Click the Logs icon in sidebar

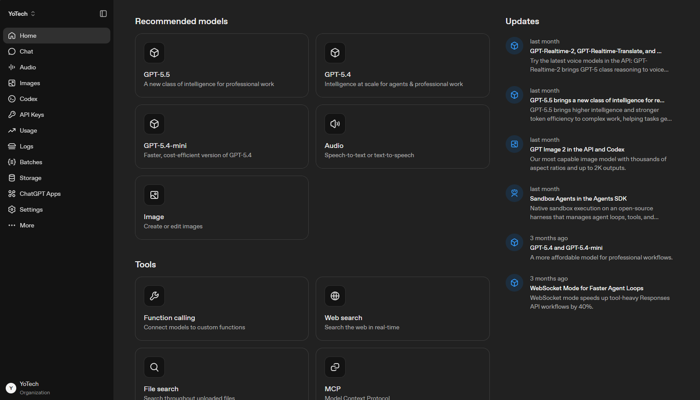coord(12,146)
